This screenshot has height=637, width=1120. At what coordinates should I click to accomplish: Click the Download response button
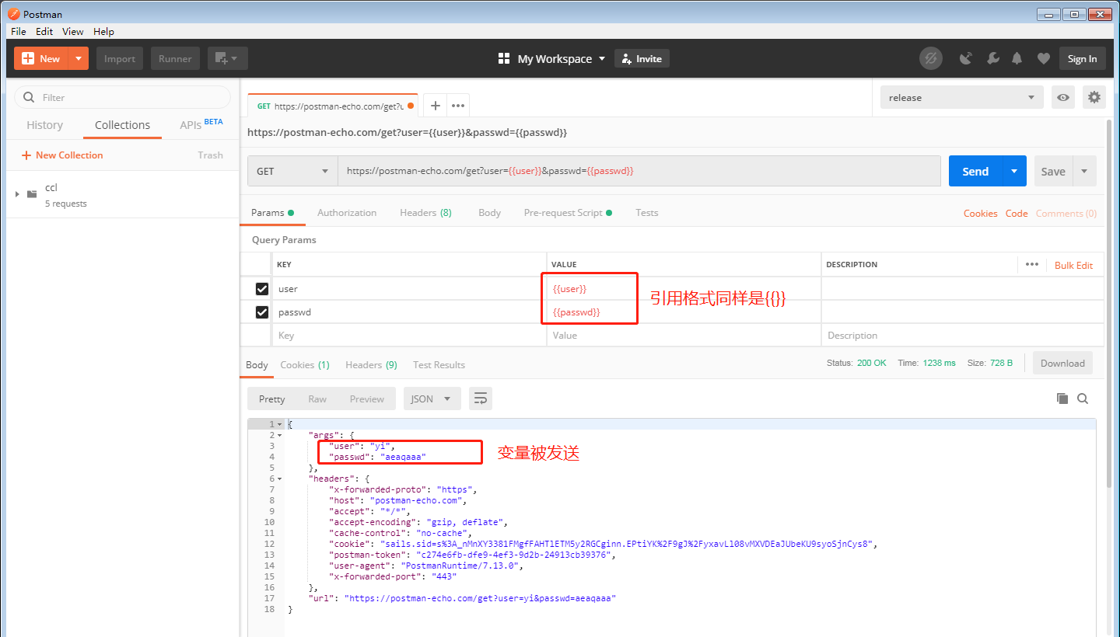pos(1062,363)
